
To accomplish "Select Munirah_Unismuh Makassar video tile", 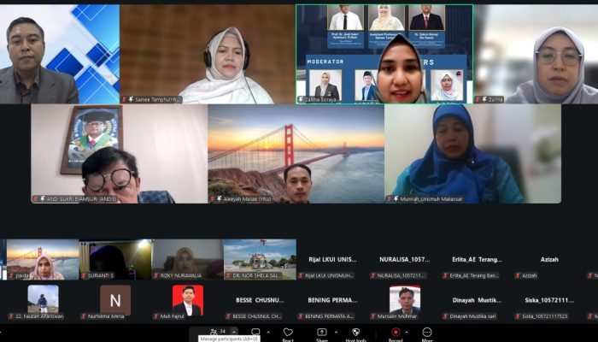I will click(473, 154).
